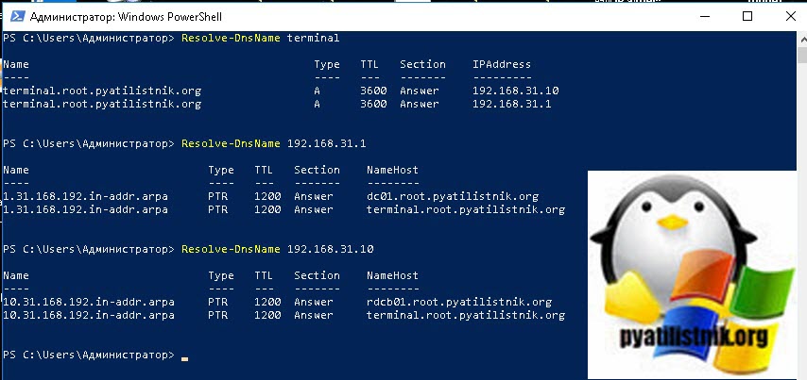The height and width of the screenshot is (380, 807).
Task: Minimize the PowerShell window
Action: (706, 16)
